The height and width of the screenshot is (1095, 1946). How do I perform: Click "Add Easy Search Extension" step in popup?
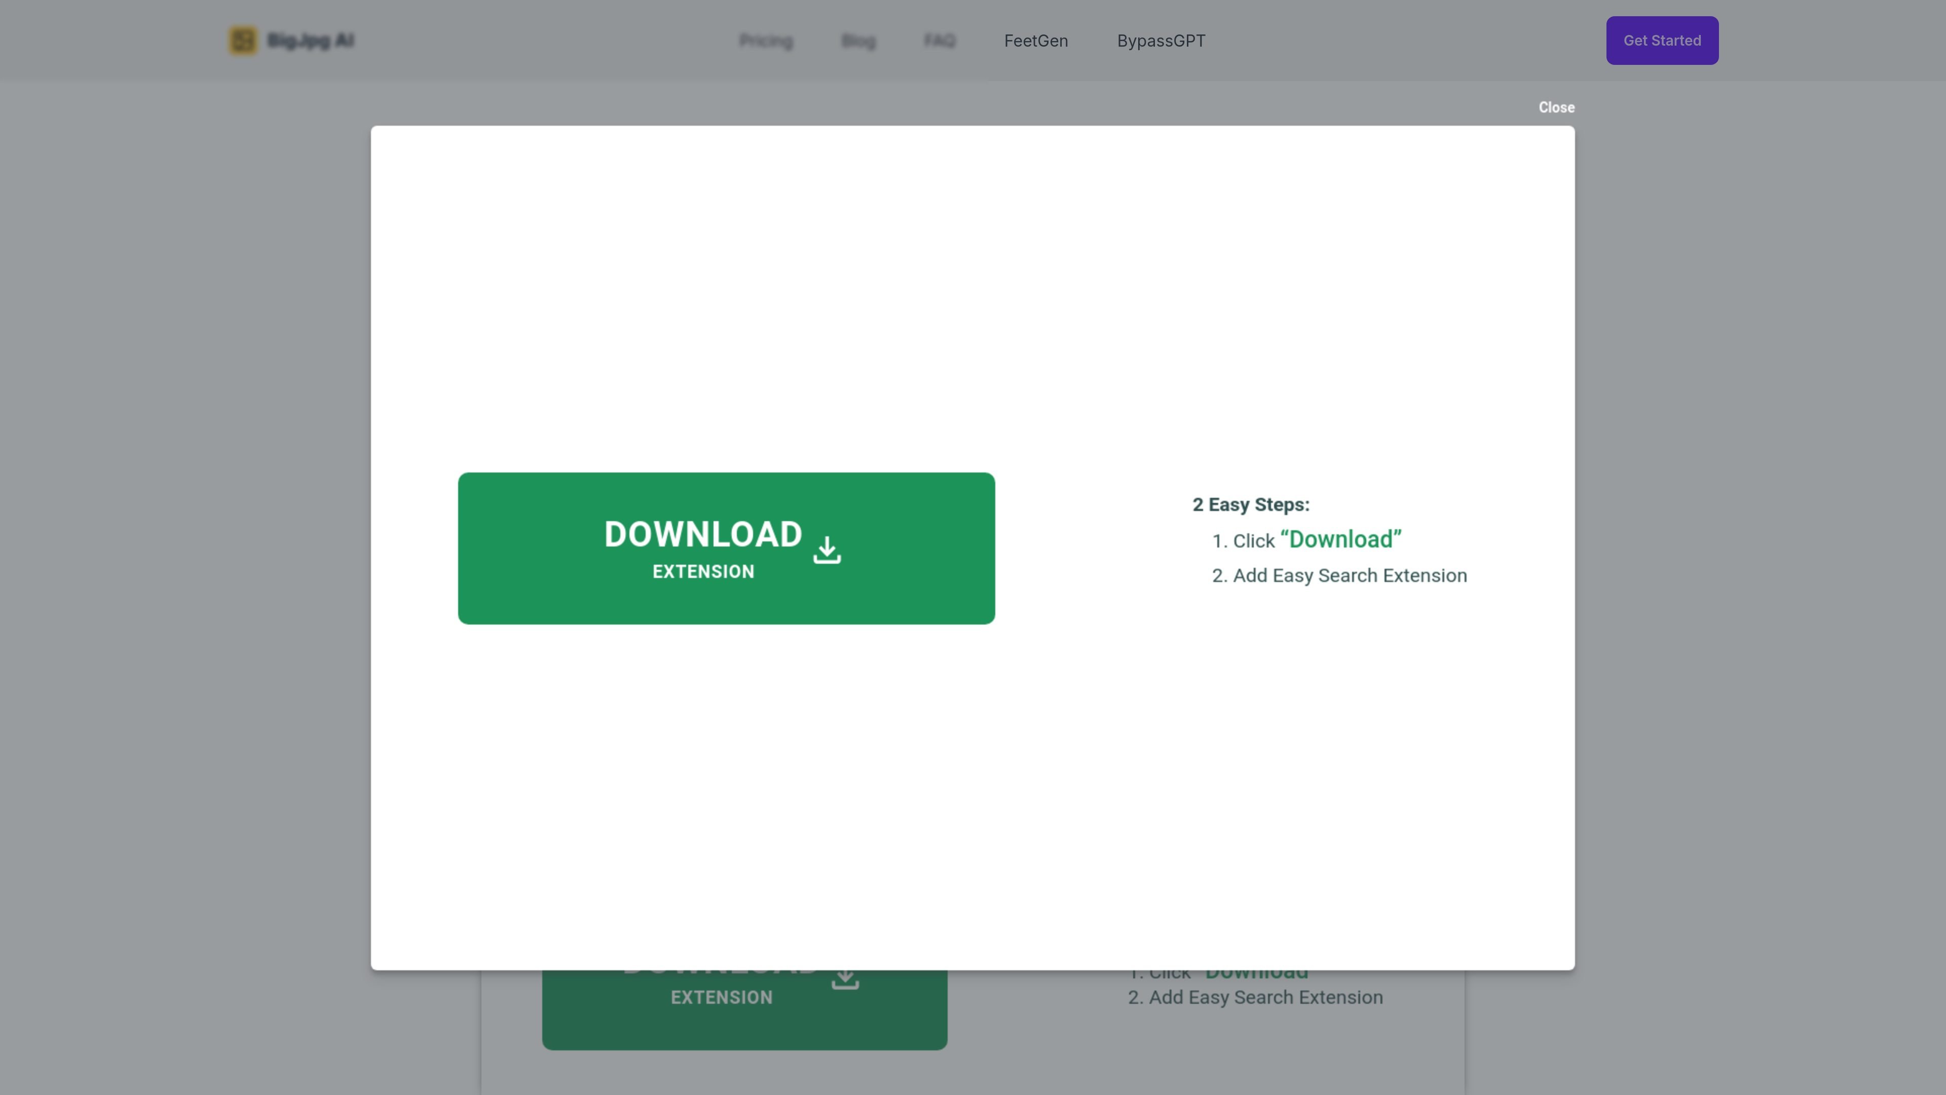[x=1350, y=576]
